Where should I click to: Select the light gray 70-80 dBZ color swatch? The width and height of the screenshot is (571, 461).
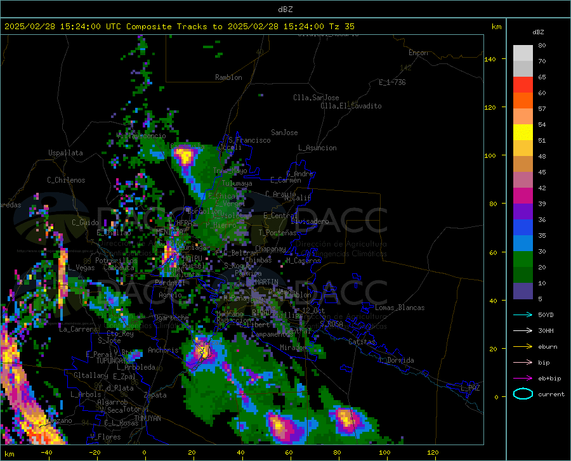point(523,53)
